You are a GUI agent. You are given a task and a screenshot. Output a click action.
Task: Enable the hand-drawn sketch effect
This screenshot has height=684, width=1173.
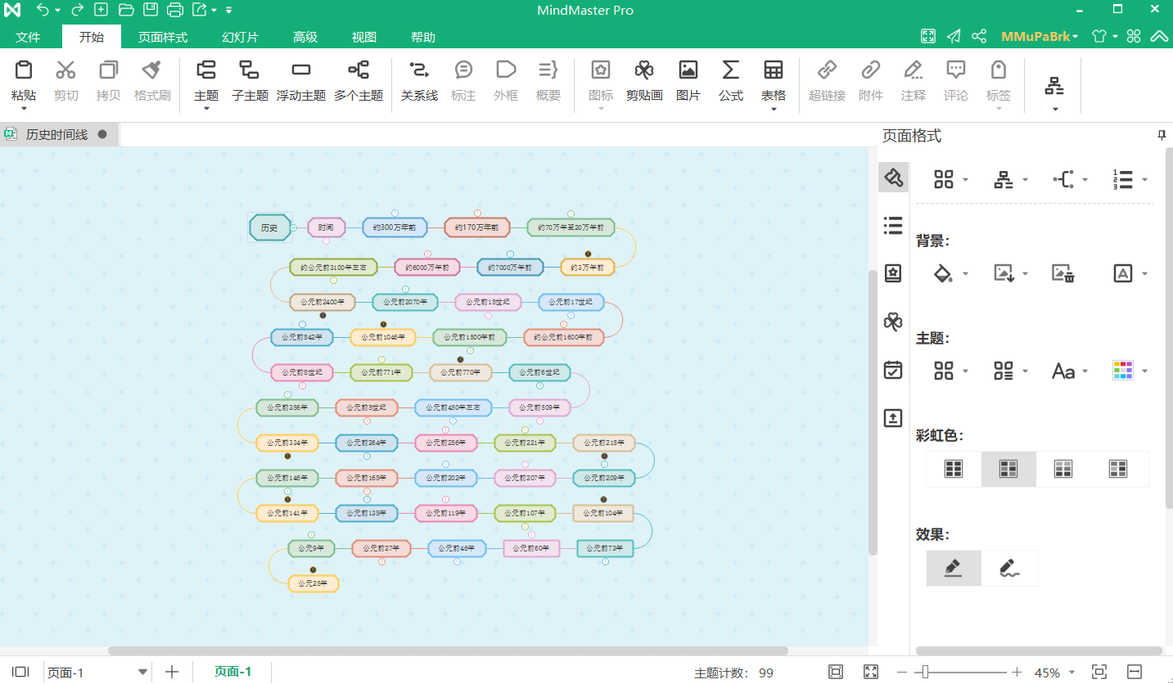(1010, 568)
